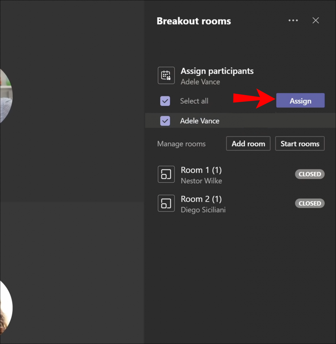Image resolution: width=336 pixels, height=344 pixels.
Task: Click Add room to create another room
Action: 248,143
